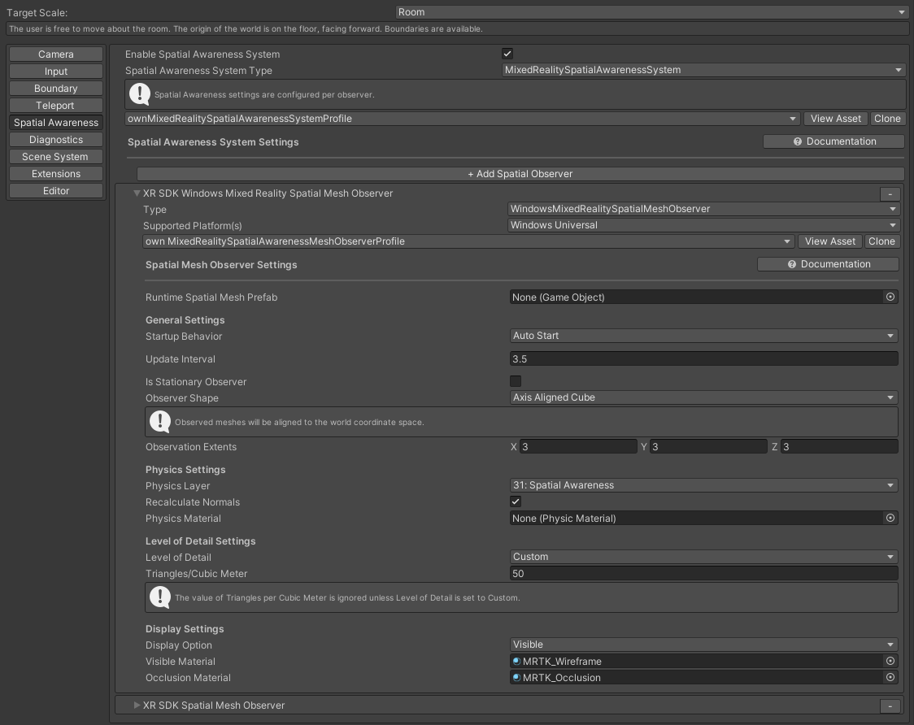Clone the mesh observer profile
Screen dimensions: 914x725
(881, 241)
